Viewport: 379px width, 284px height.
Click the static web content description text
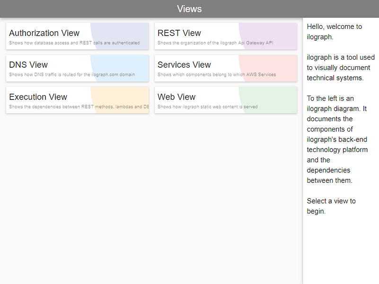(x=207, y=106)
